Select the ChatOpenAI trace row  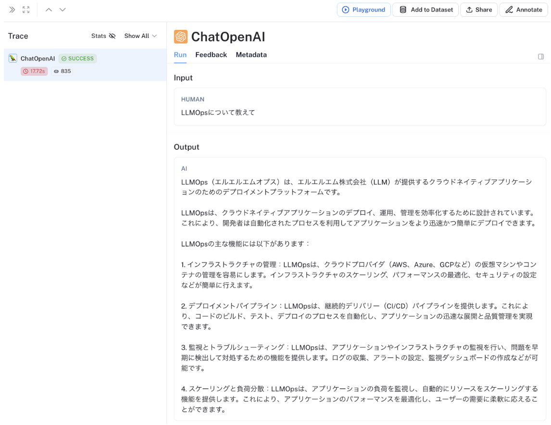click(x=85, y=64)
